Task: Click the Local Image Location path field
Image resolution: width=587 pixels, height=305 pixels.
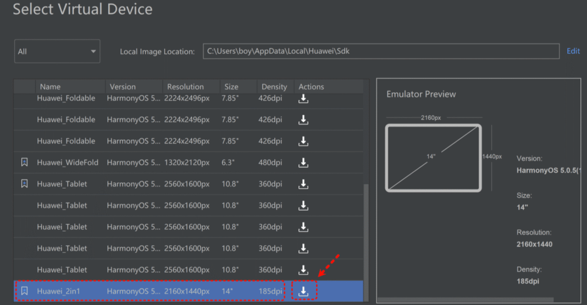Action: click(x=381, y=51)
